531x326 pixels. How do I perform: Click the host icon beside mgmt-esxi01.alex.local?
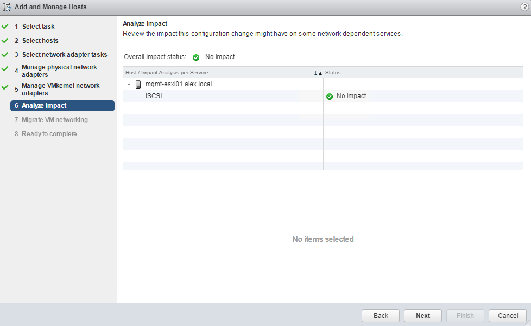coord(138,84)
